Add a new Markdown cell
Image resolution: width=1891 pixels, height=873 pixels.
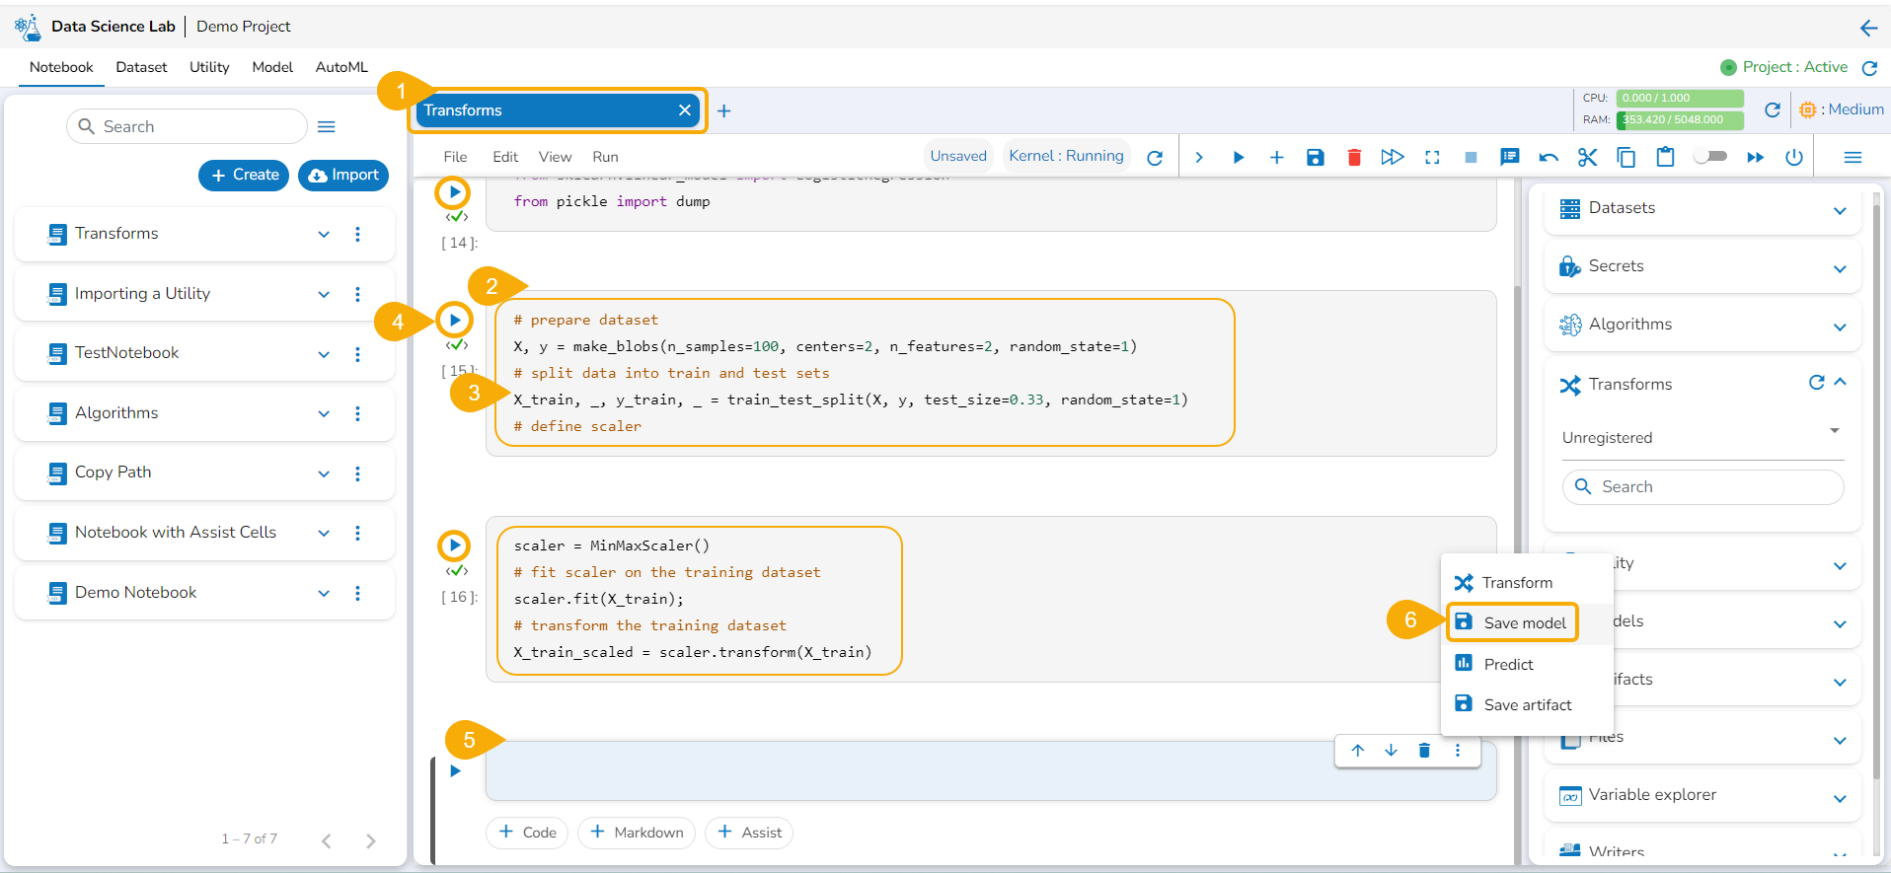pyautogui.click(x=637, y=833)
